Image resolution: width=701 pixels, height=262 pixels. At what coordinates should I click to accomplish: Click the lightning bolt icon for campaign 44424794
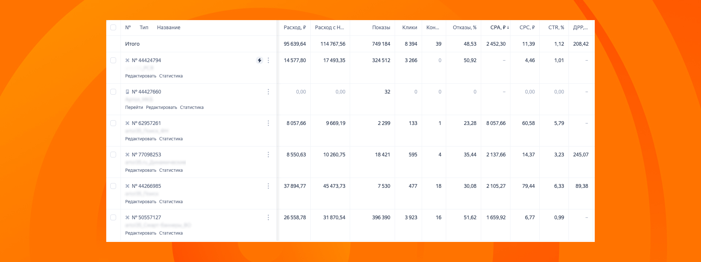259,60
